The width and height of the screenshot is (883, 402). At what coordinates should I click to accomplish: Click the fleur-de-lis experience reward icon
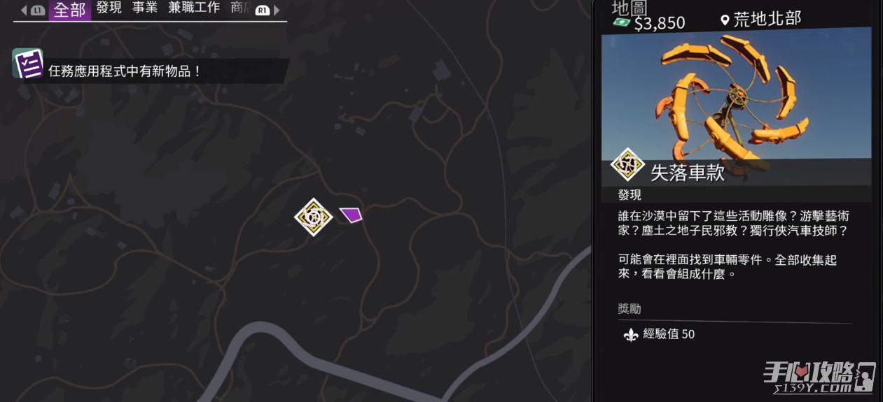pyautogui.click(x=630, y=335)
